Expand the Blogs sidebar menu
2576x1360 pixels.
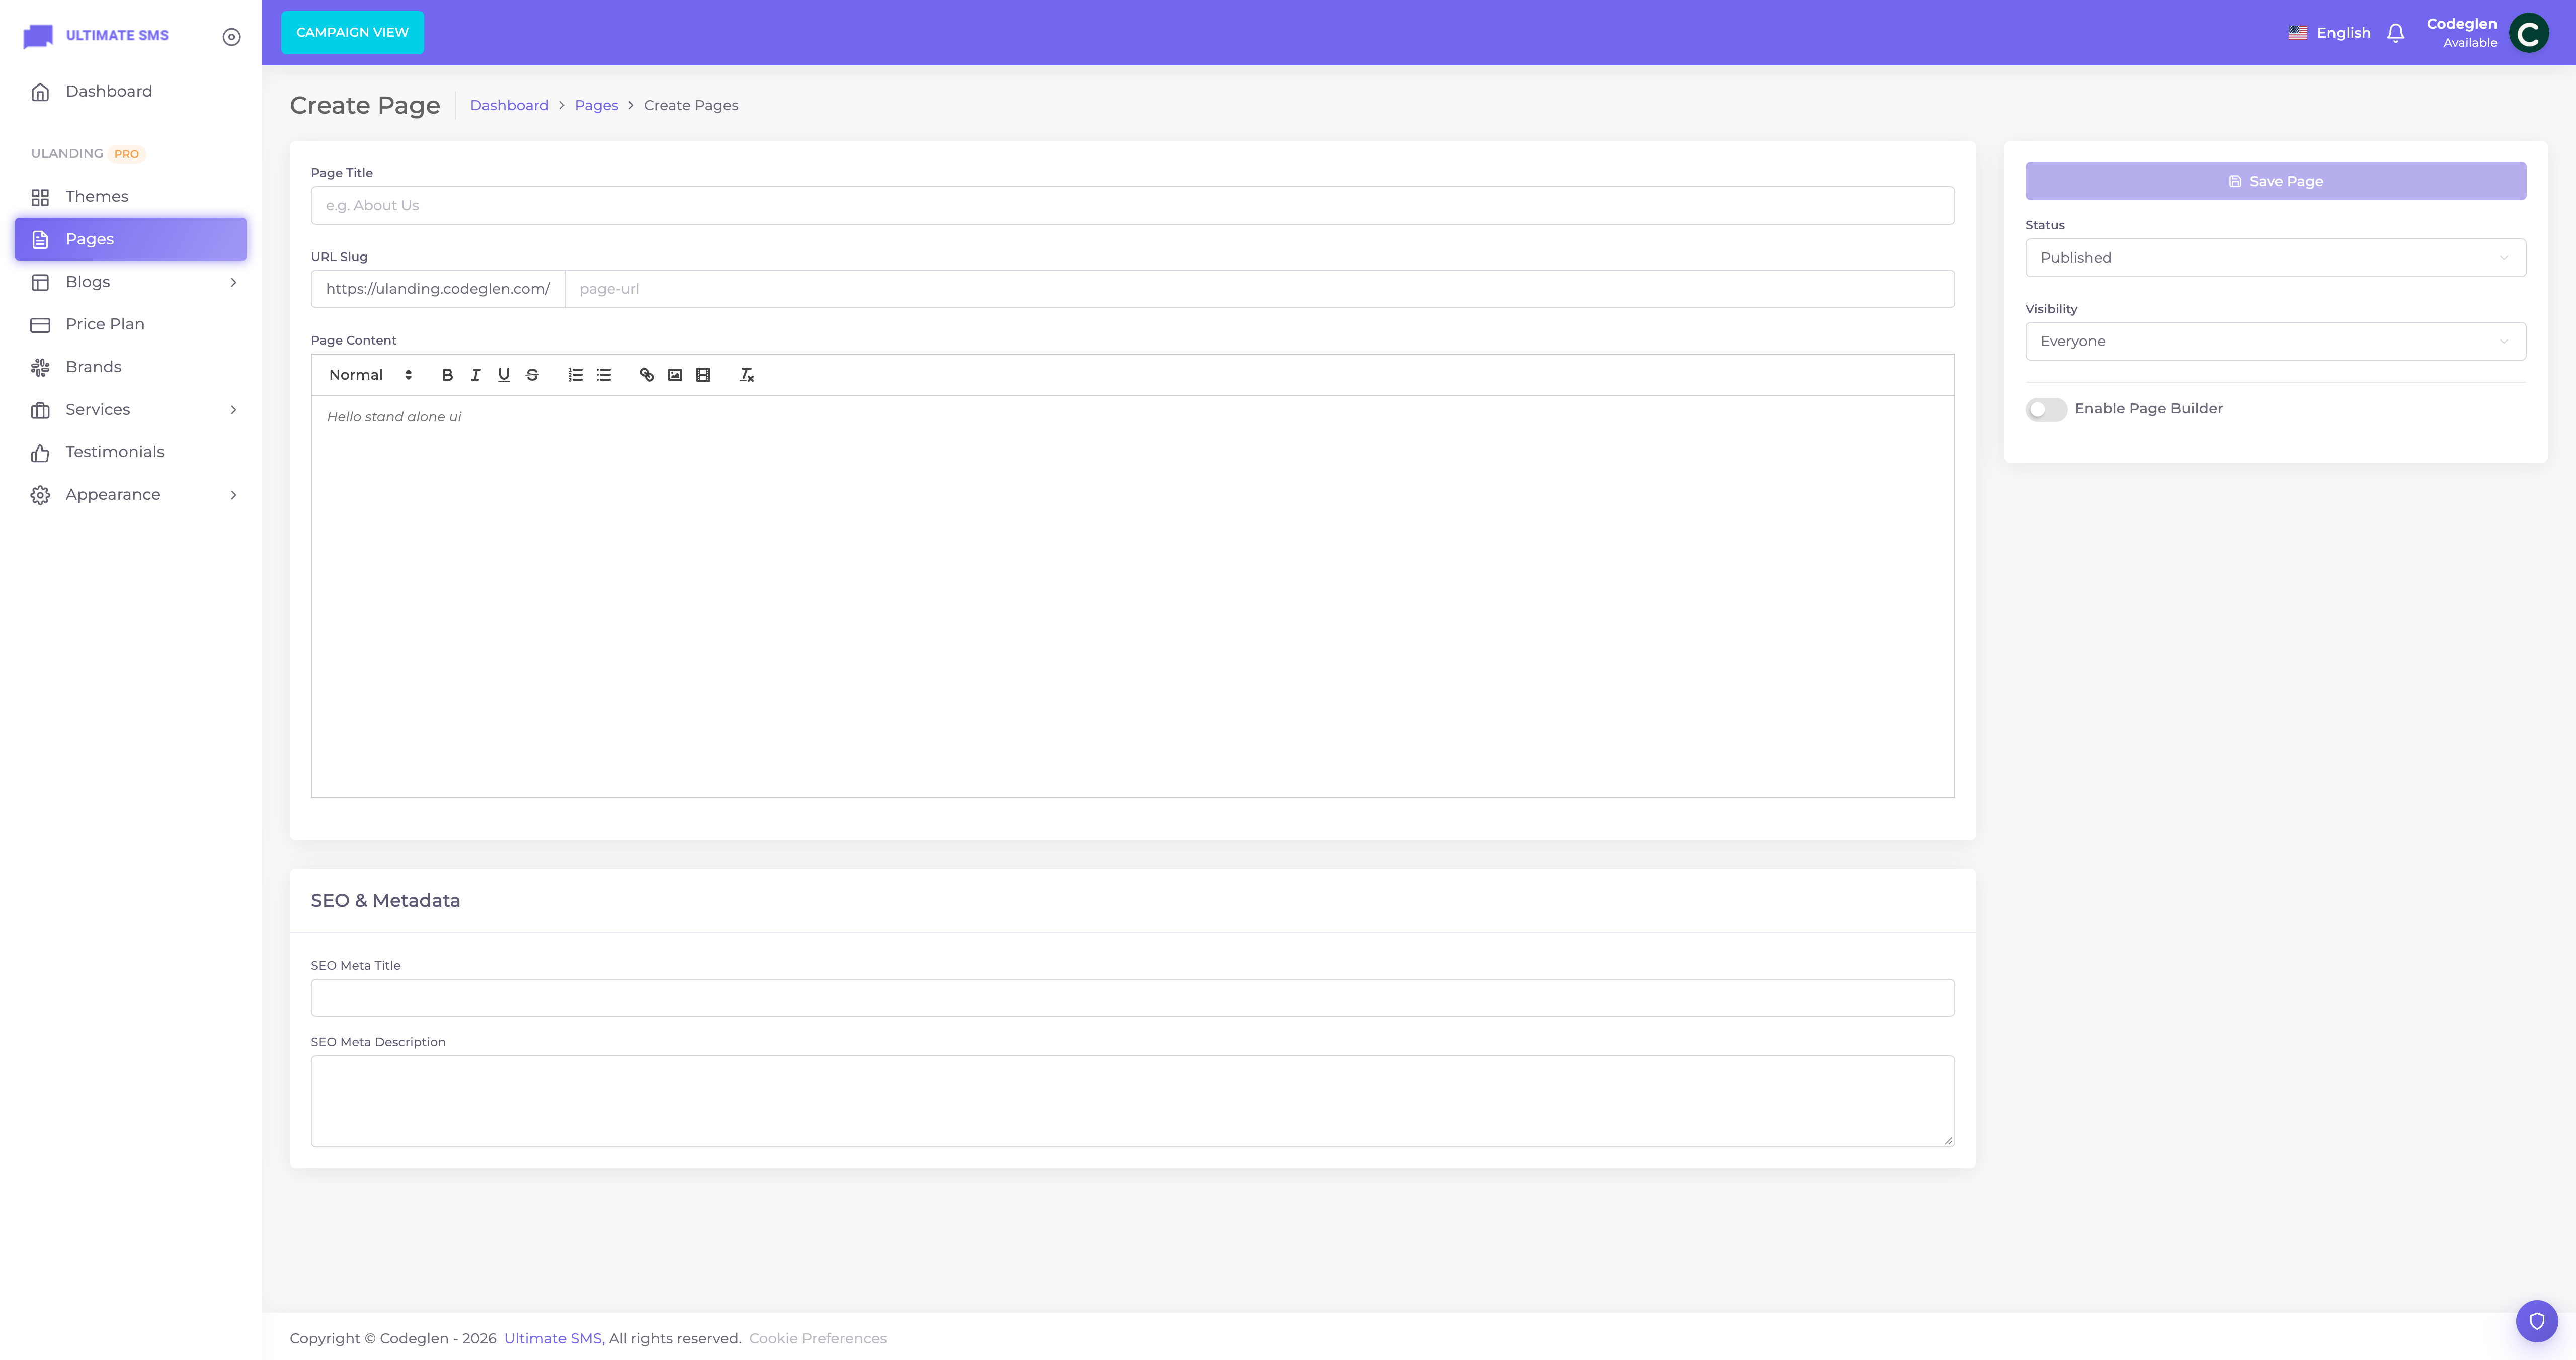[x=131, y=282]
